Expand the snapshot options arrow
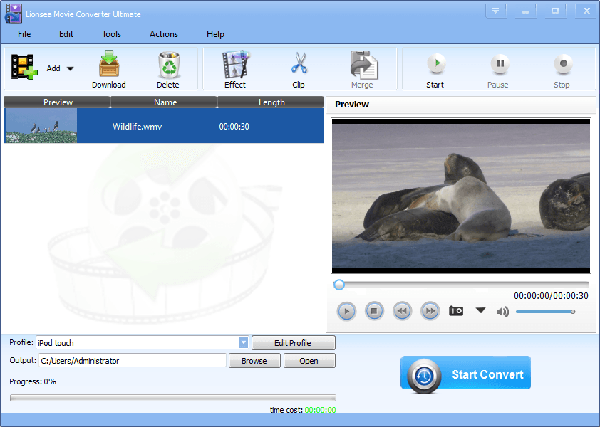600x427 pixels. pos(480,310)
